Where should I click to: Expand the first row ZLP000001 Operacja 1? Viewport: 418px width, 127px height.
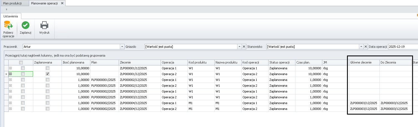tap(11, 68)
